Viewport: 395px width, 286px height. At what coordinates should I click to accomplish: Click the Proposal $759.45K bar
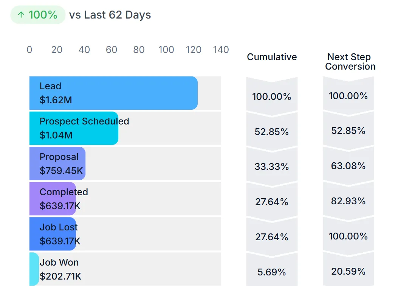click(x=57, y=163)
